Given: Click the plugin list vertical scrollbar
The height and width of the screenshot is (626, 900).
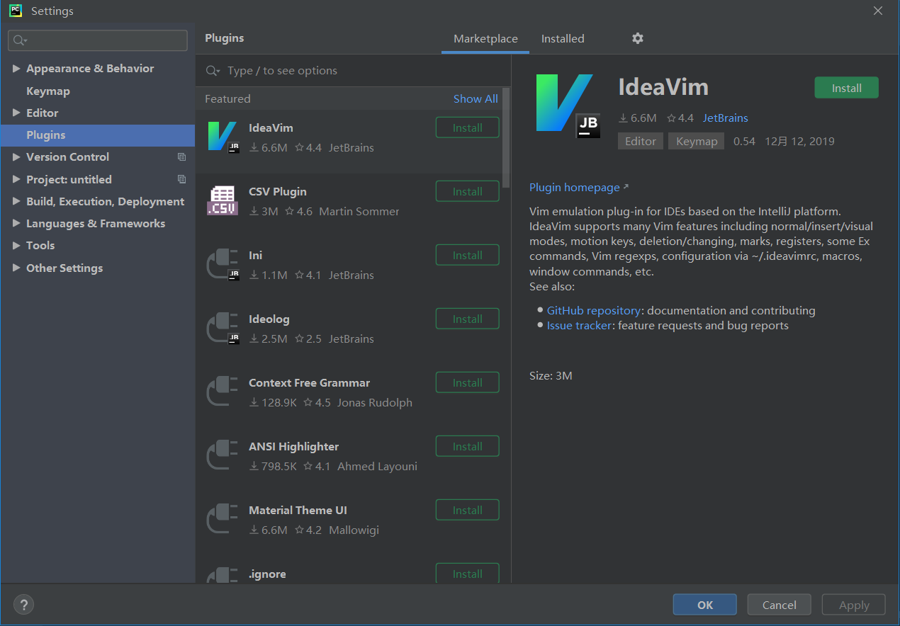Looking at the screenshot, I should pos(506,137).
